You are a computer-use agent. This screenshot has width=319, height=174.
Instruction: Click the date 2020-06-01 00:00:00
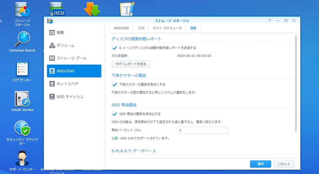194,56
